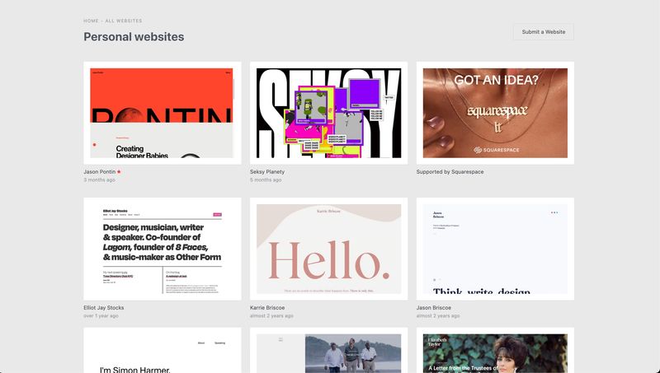The height and width of the screenshot is (373, 660).
Task: Click the Jason Briscoe title link
Action: [x=436, y=307]
